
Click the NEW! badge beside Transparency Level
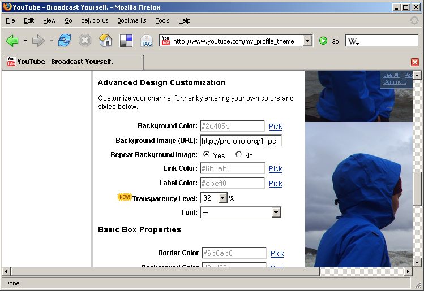pyautogui.click(x=125, y=197)
